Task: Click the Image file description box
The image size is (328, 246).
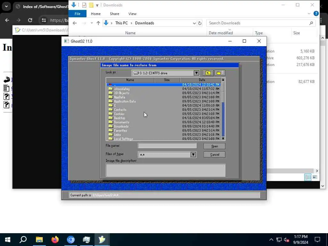Action: point(166,170)
